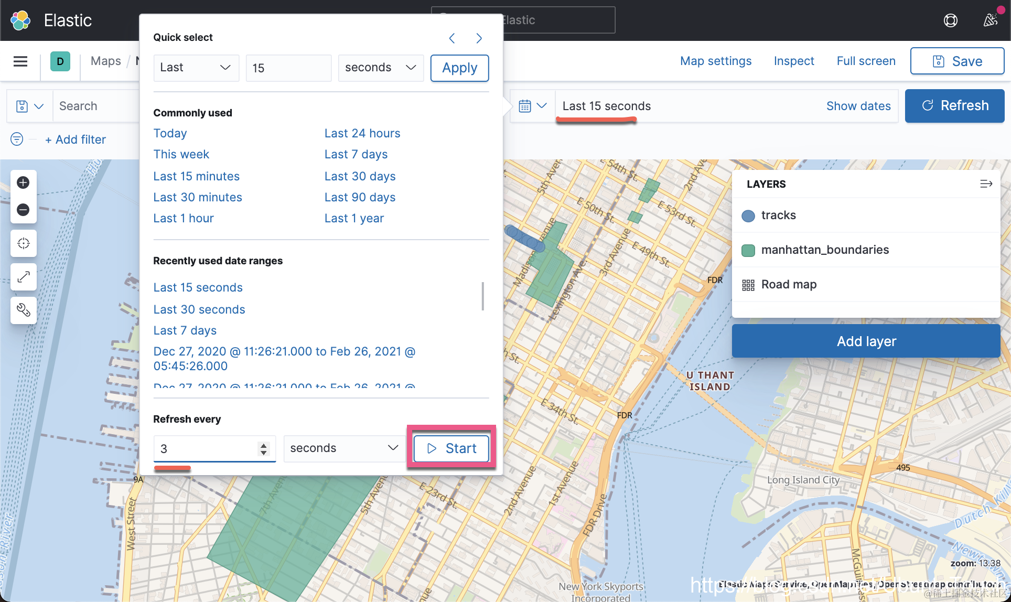This screenshot has width=1011, height=602.
Task: Open Map settings in top menu
Action: tap(715, 61)
